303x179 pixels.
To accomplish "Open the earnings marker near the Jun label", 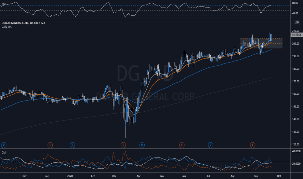I will [x=182, y=145].
